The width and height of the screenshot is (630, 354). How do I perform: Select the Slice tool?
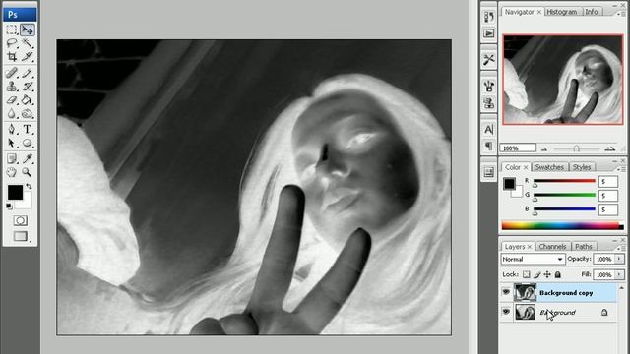click(x=28, y=57)
